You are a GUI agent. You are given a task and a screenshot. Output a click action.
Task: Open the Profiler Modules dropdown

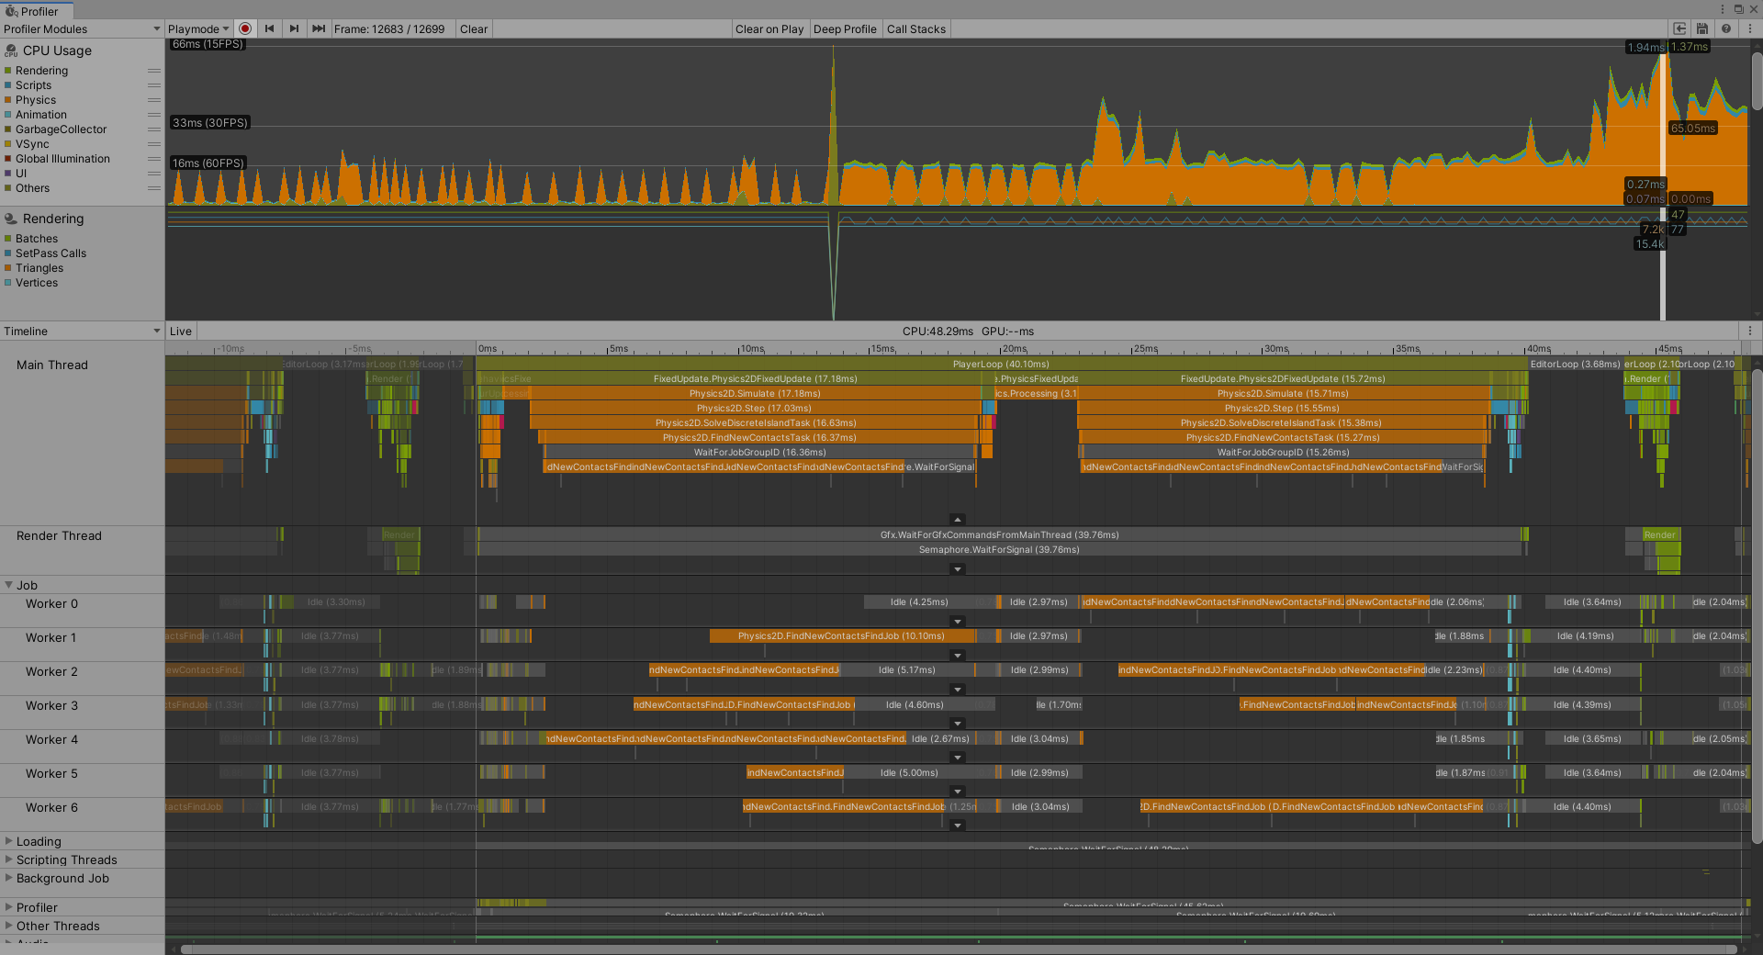(x=82, y=28)
